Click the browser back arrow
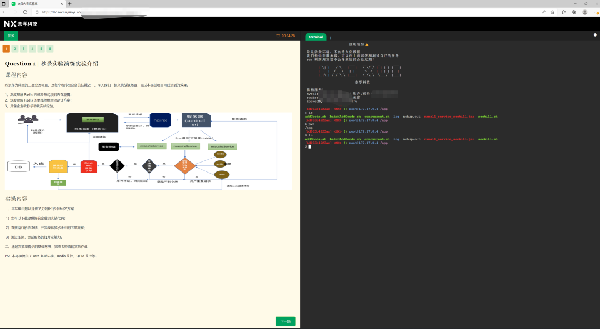This screenshot has width=600, height=329. coord(6,11)
